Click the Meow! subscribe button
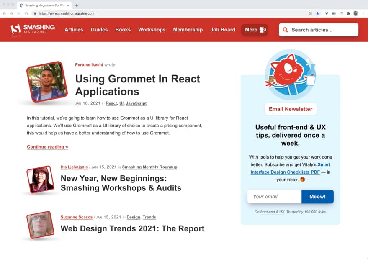Viewport: 368px width, 259px height. 317,197
